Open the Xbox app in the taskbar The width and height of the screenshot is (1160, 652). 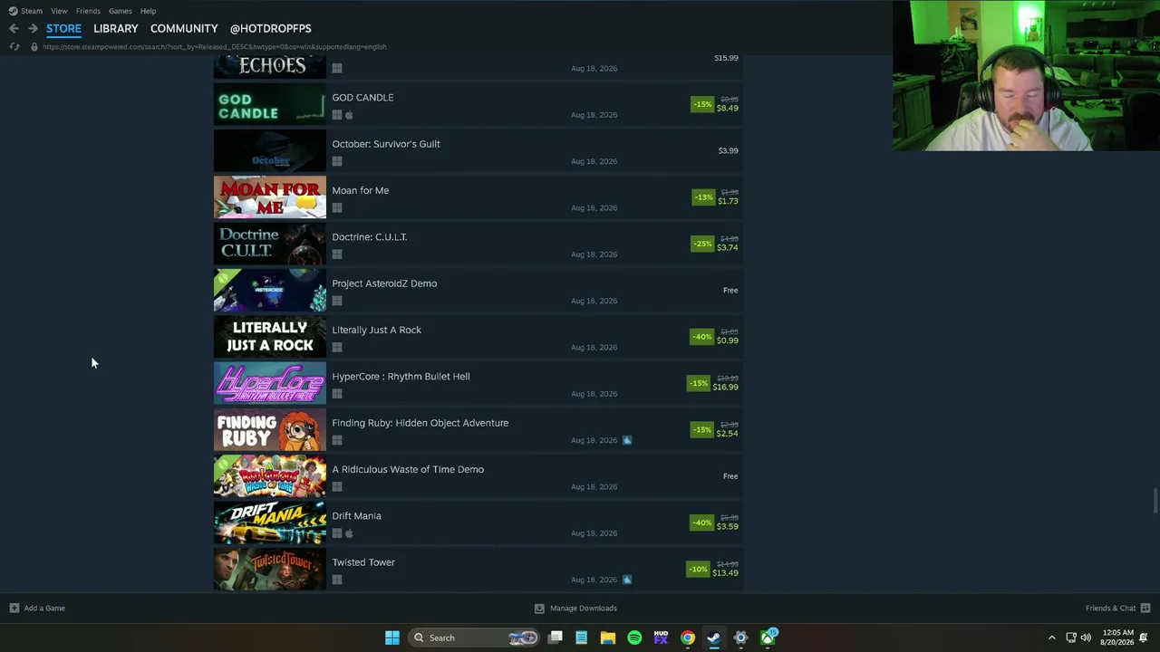768,638
